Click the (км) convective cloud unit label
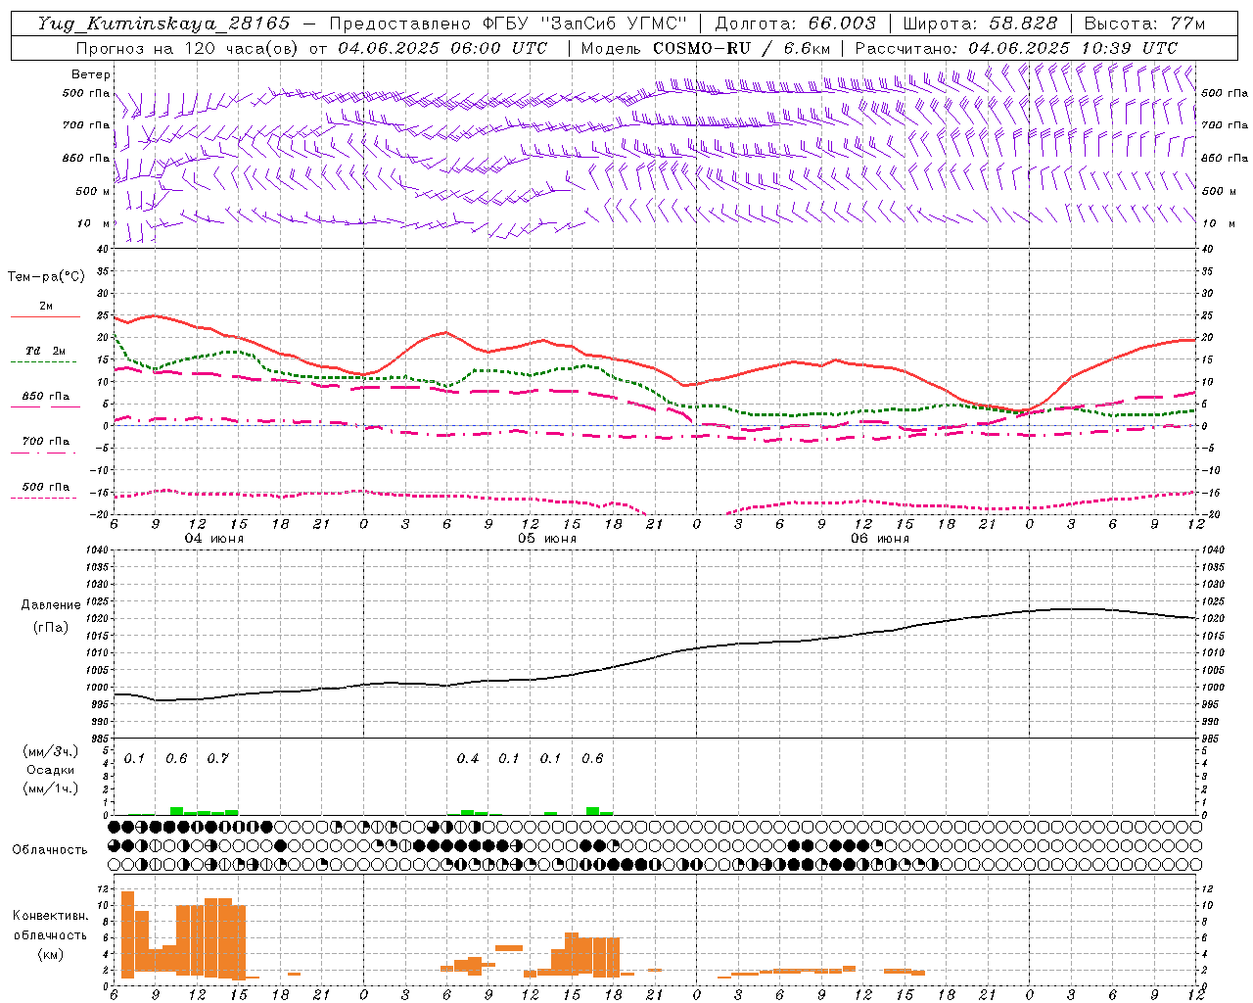Image resolution: width=1253 pixels, height=1003 pixels. [51, 954]
